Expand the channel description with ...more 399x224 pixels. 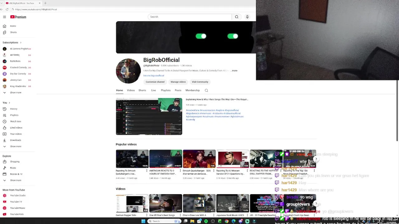coord(234,71)
